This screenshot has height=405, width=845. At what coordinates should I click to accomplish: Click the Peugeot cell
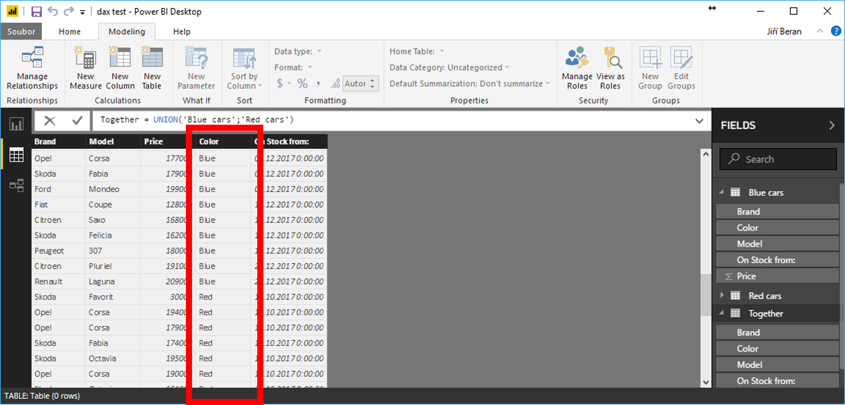point(58,251)
